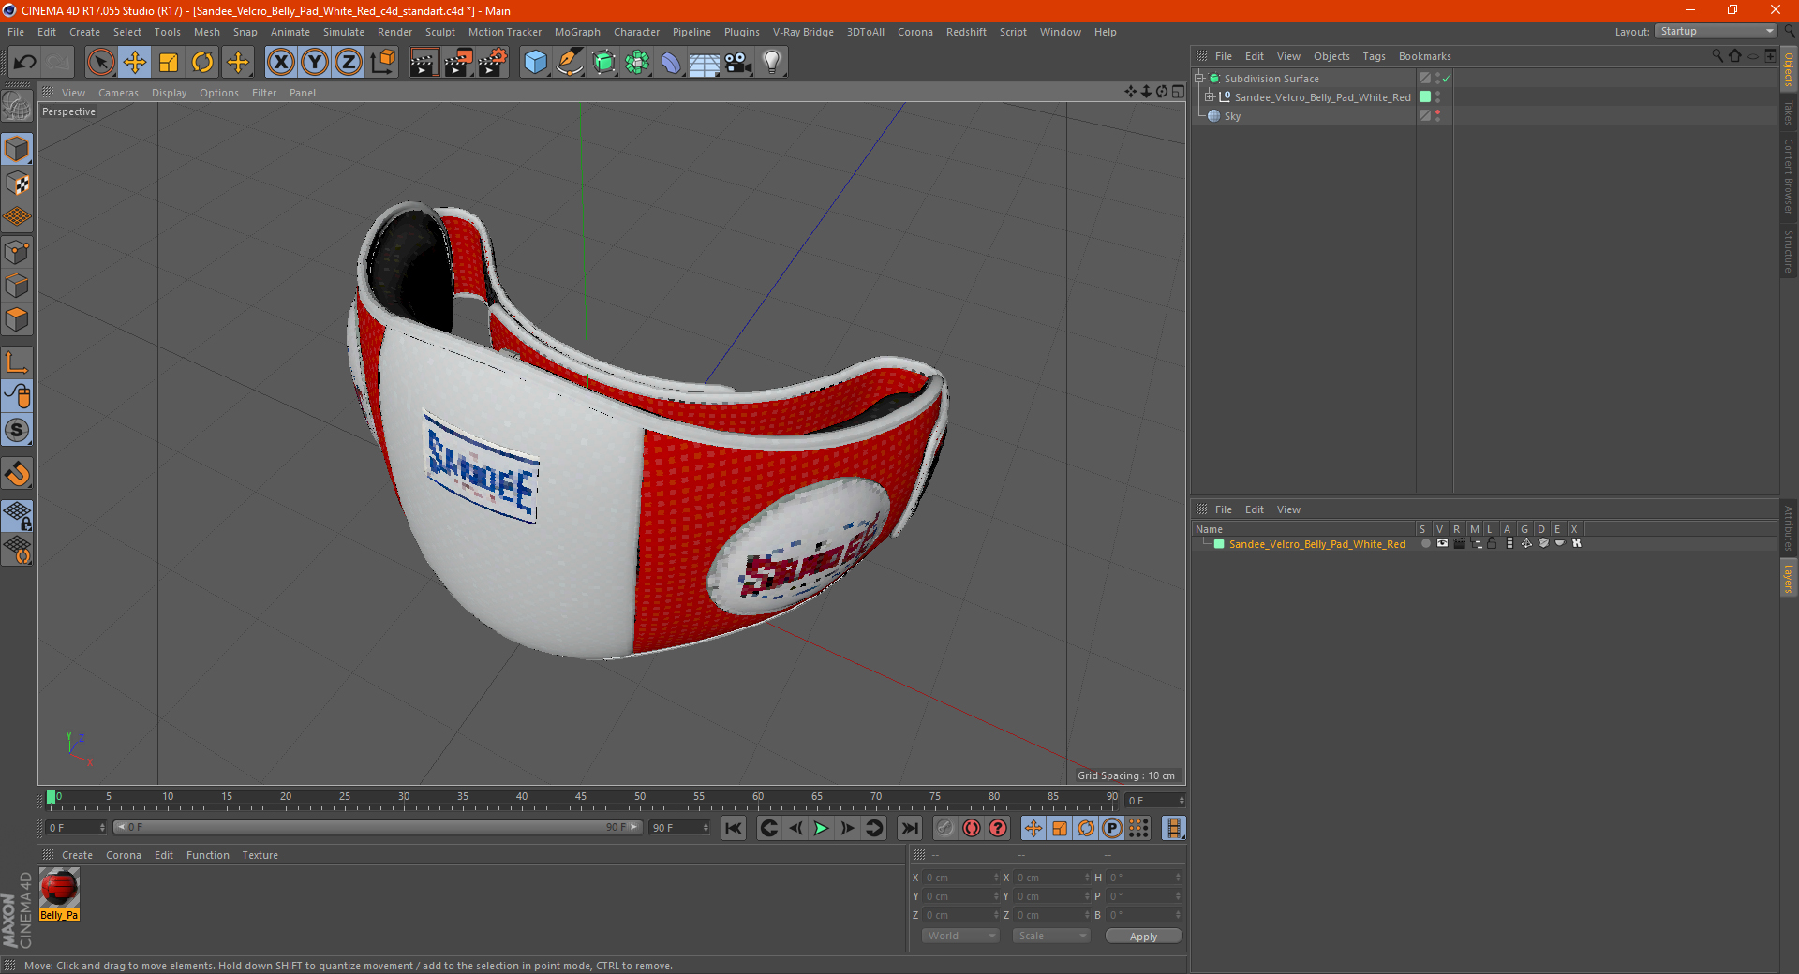Add a floor environment object
The height and width of the screenshot is (974, 1799).
point(705,63)
